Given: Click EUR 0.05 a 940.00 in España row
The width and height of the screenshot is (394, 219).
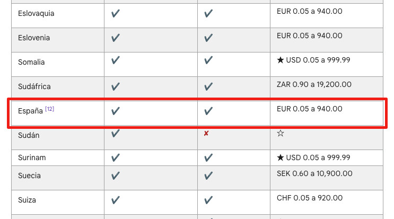Looking at the screenshot, I should tap(310, 109).
